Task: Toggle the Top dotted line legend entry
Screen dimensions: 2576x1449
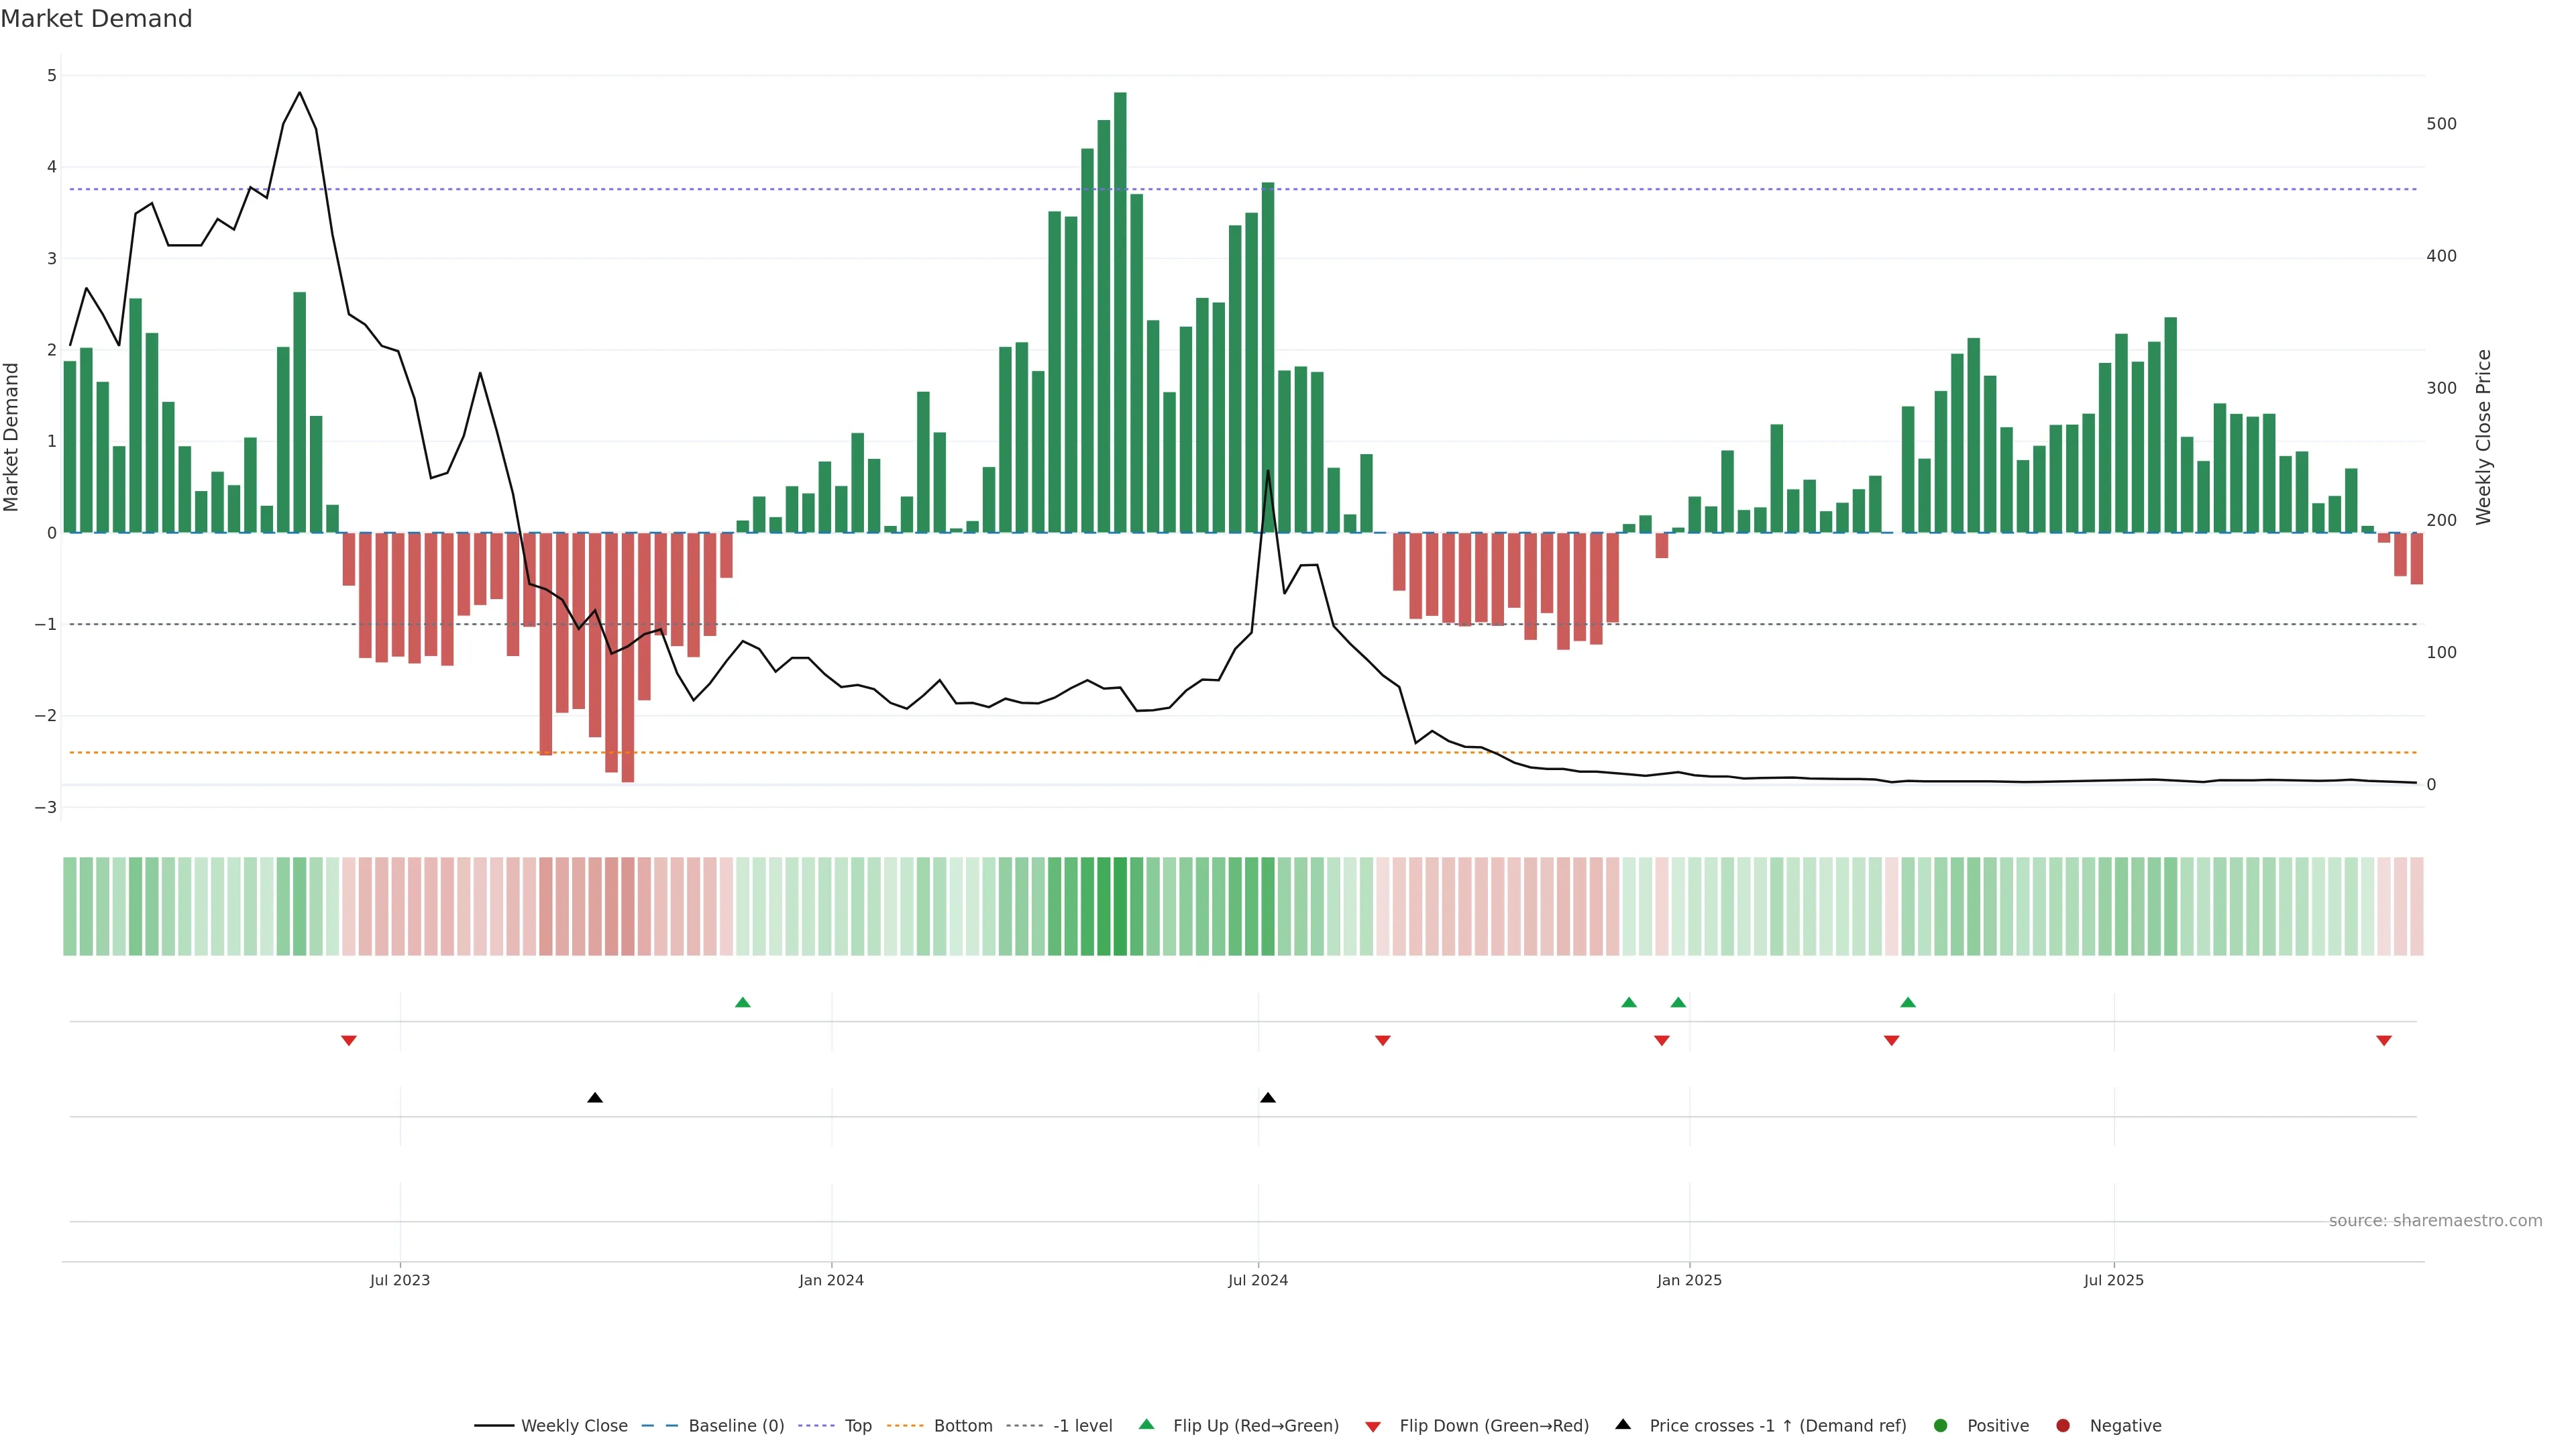Action: coord(857,1425)
